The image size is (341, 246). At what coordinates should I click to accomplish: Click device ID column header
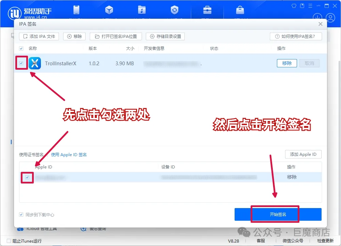pyautogui.click(x=168, y=167)
